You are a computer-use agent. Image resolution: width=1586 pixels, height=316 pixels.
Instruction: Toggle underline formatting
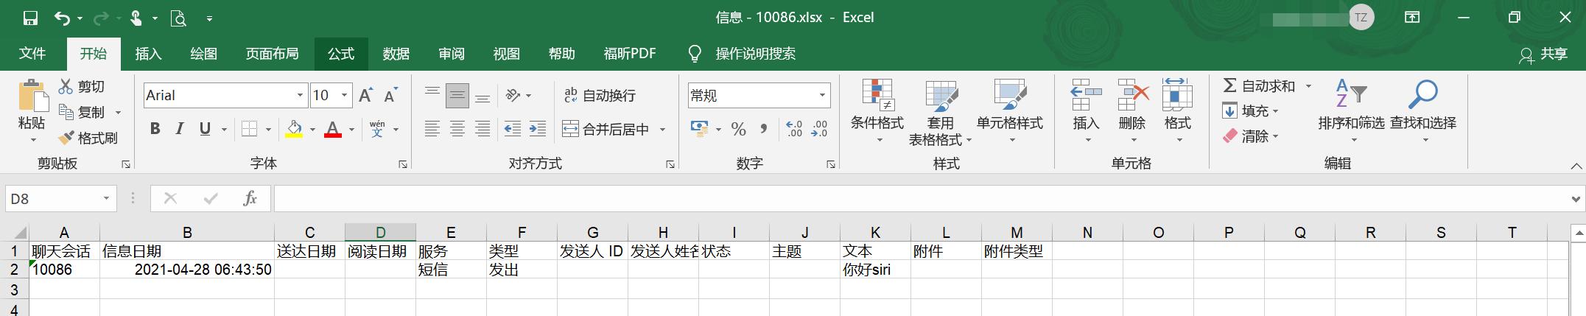point(205,129)
